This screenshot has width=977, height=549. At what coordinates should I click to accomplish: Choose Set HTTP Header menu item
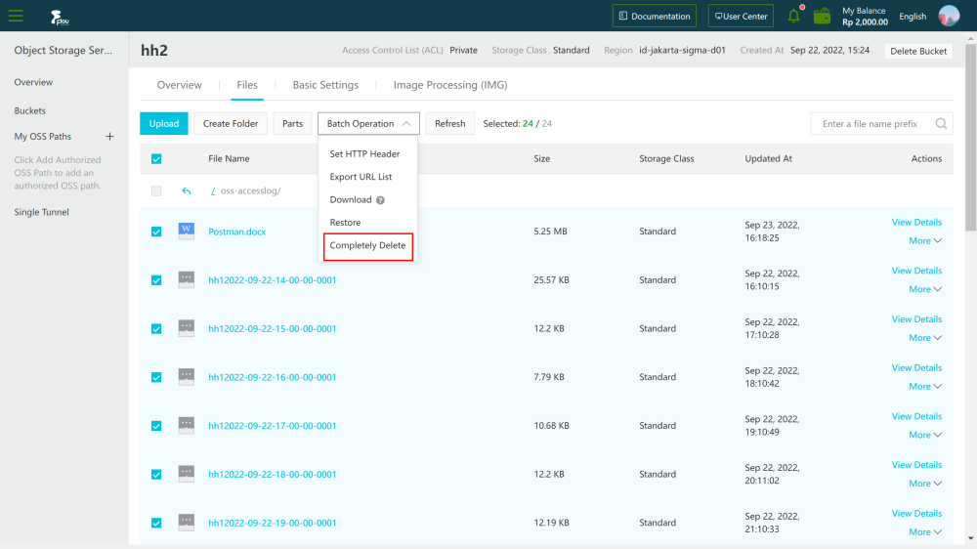[364, 154]
